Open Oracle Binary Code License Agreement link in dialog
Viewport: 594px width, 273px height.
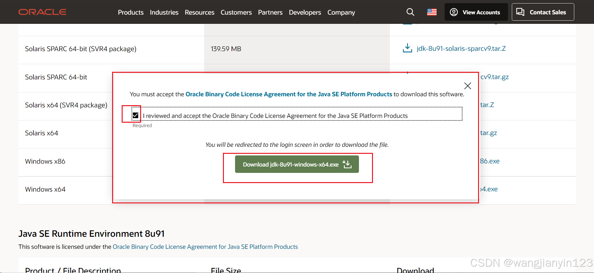pyautogui.click(x=289, y=94)
